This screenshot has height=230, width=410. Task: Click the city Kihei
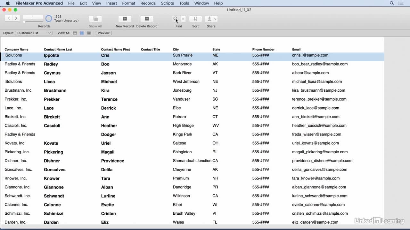coord(177,205)
